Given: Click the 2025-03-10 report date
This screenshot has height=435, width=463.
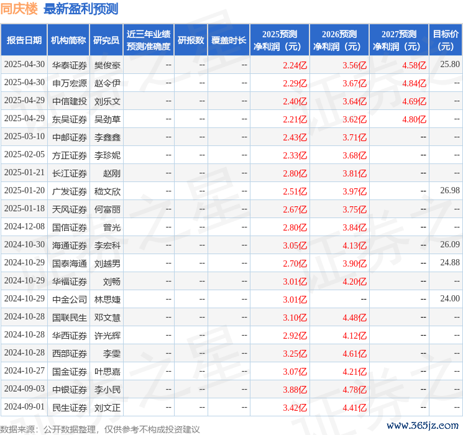Looking at the screenshot, I should [x=24, y=137].
